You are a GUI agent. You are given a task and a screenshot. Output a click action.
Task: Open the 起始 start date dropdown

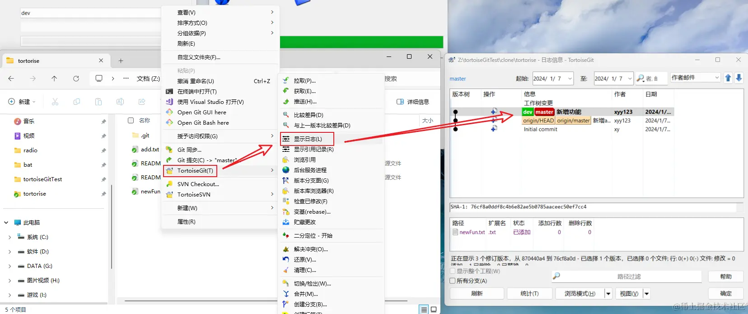pyautogui.click(x=570, y=79)
